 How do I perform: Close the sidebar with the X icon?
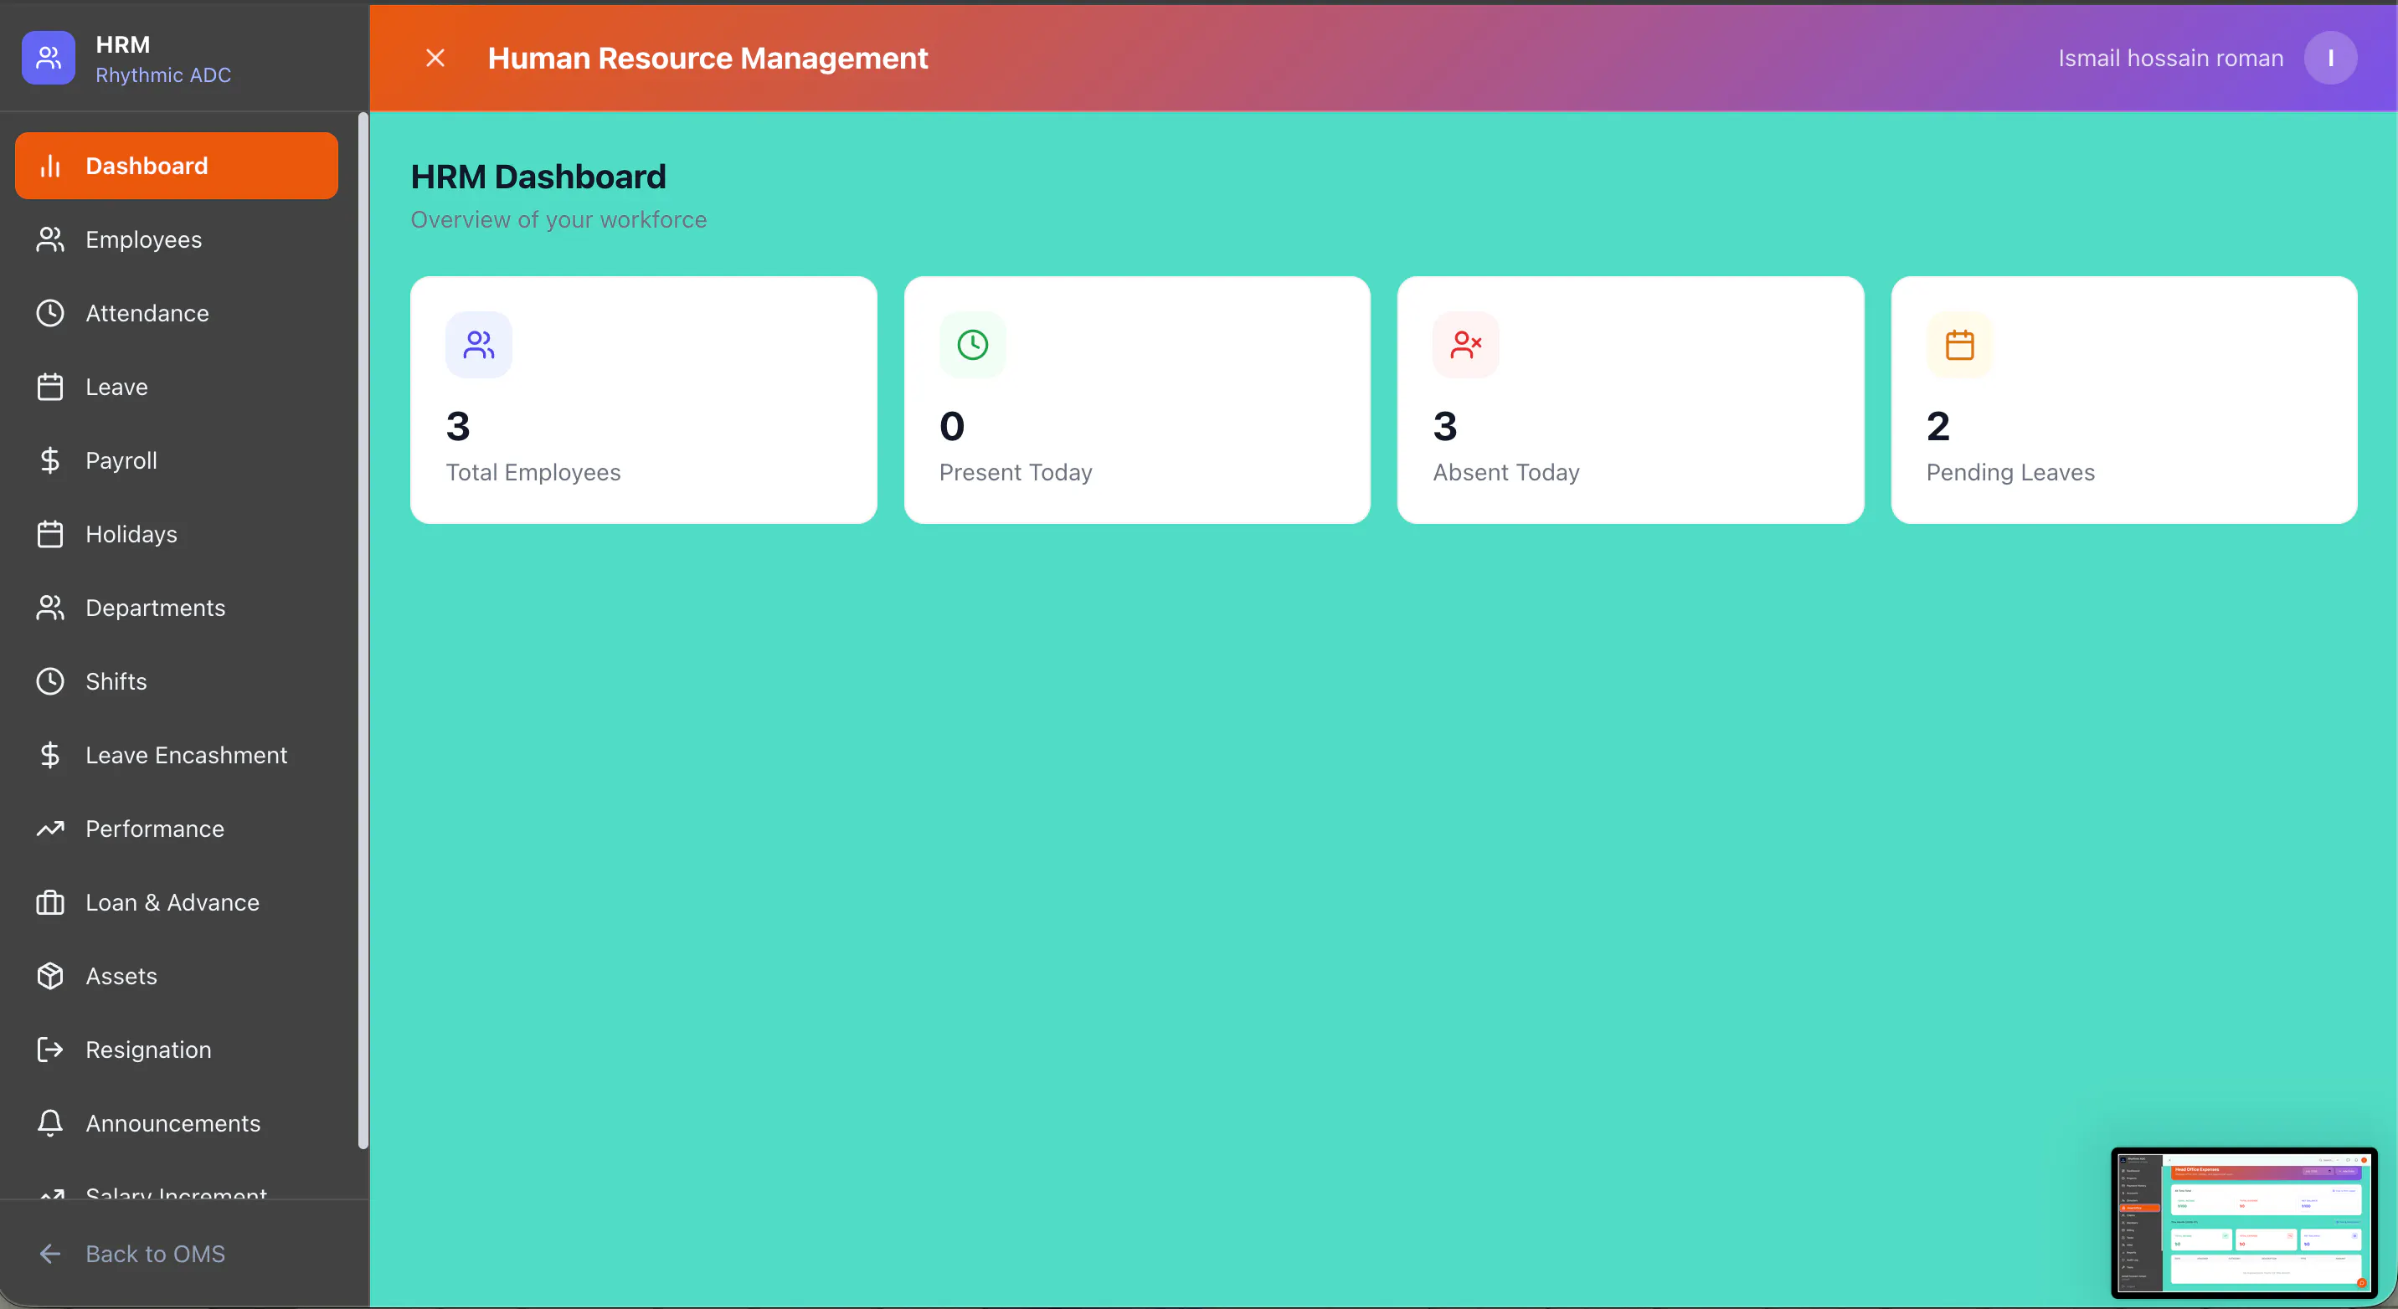tap(435, 58)
